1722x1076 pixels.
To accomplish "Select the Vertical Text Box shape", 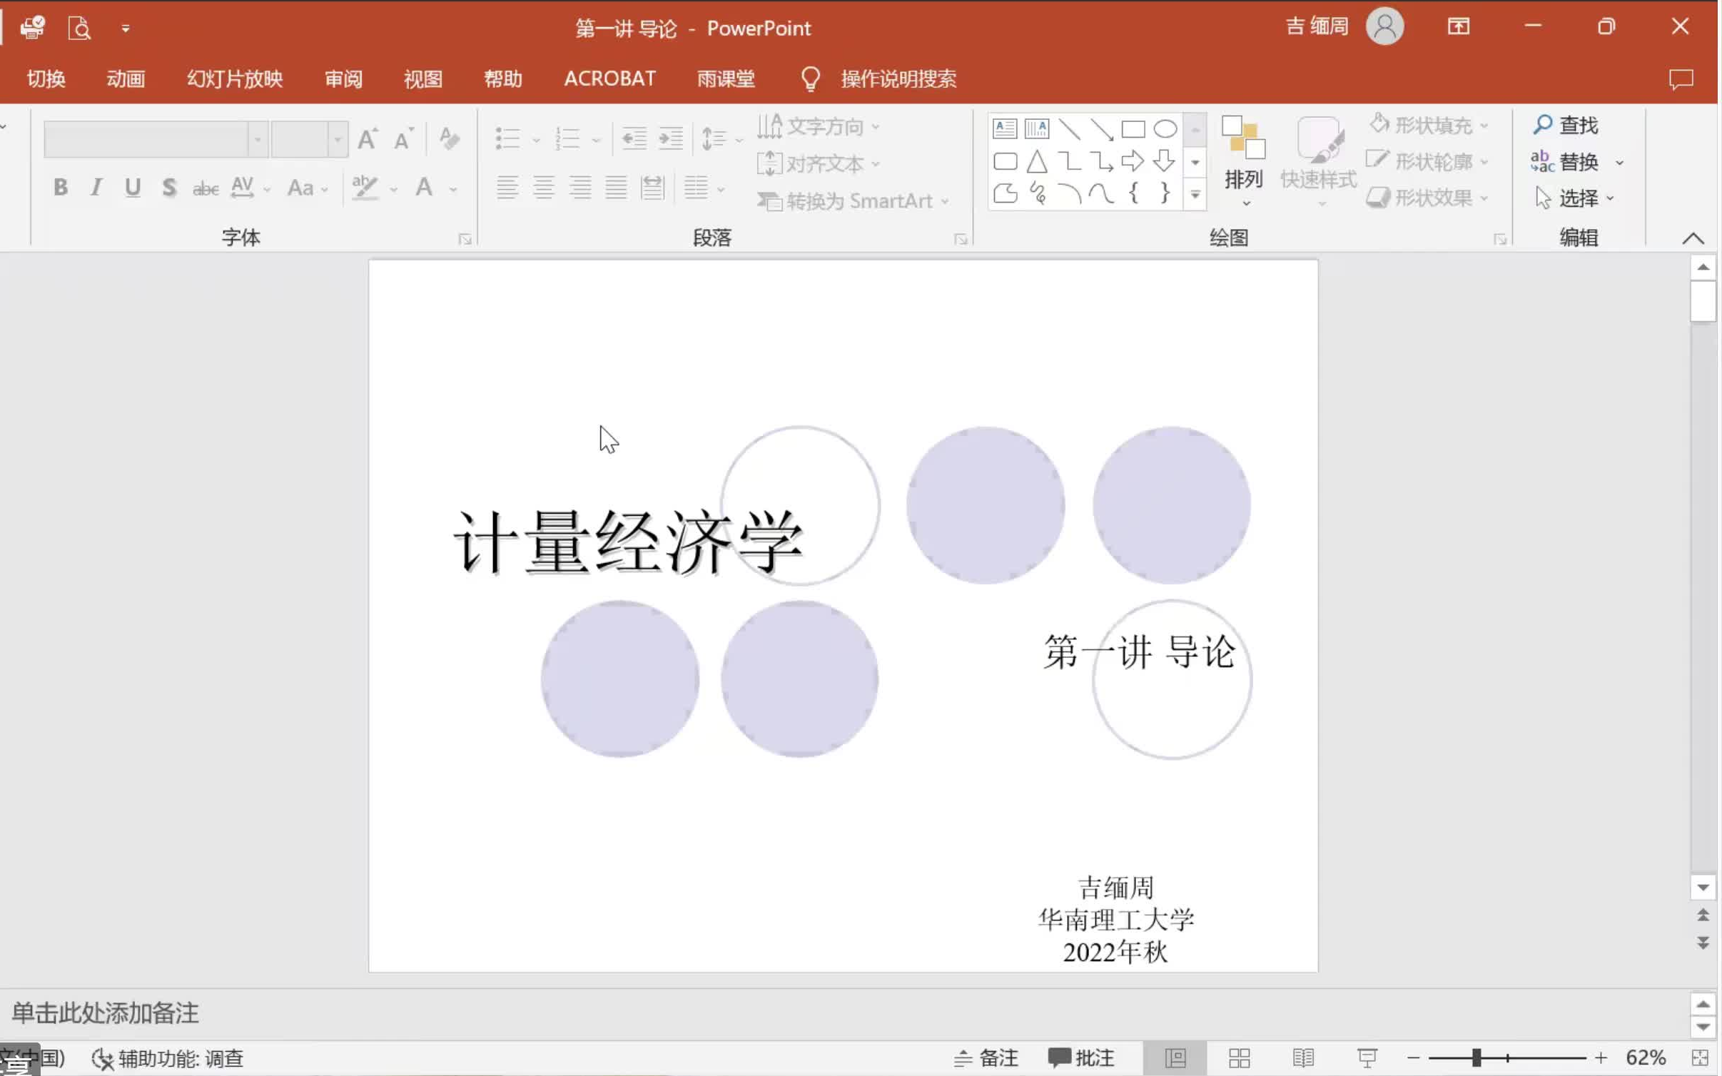I will point(1036,129).
